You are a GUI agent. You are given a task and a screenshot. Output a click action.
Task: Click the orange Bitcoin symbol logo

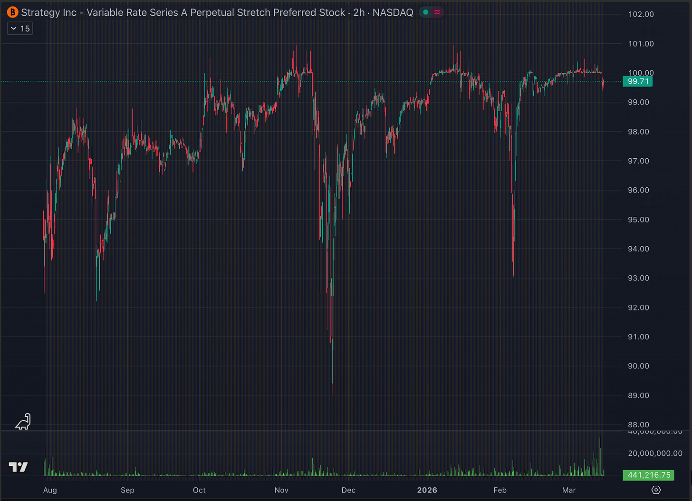point(12,12)
